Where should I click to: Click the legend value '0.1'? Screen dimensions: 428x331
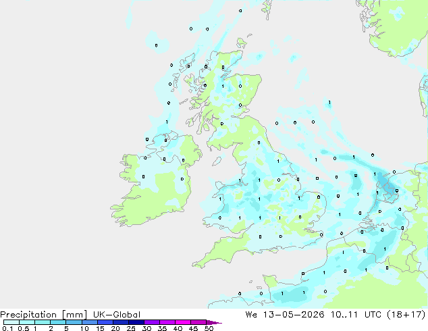(7, 328)
